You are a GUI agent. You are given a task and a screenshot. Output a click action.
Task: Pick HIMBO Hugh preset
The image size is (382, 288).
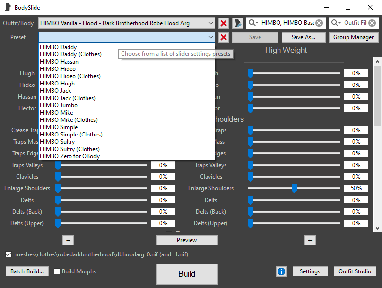[x=127, y=84]
